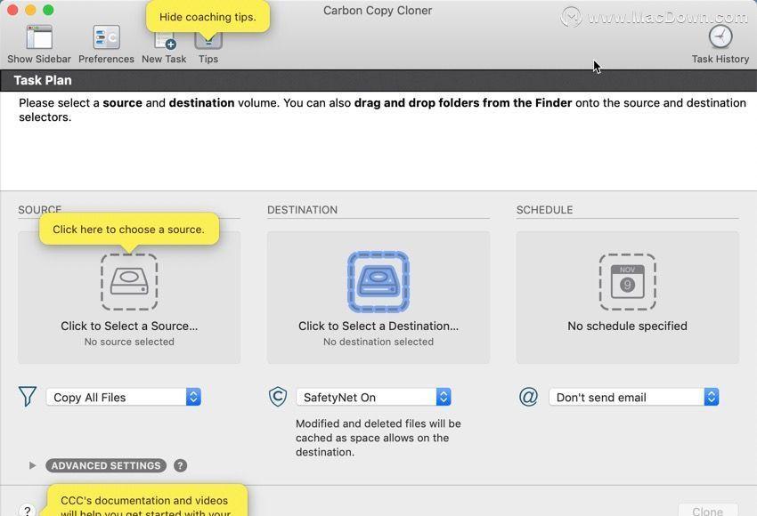
Task: Click the source drive selector icon
Action: (x=129, y=282)
